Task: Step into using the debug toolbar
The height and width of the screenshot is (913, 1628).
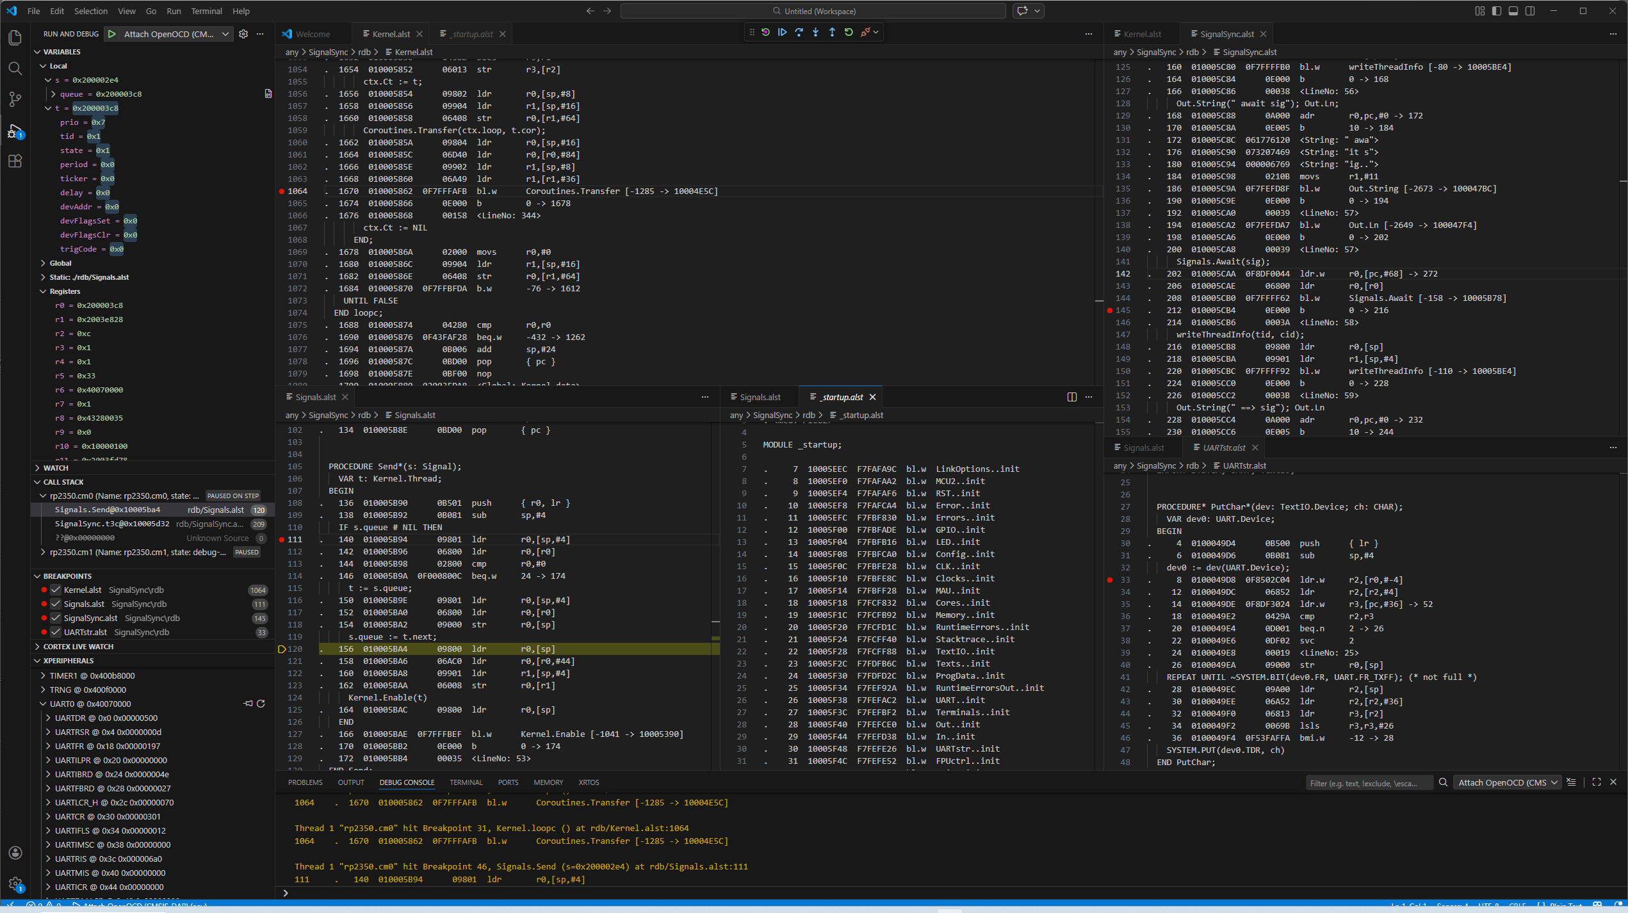Action: pyautogui.click(x=815, y=32)
